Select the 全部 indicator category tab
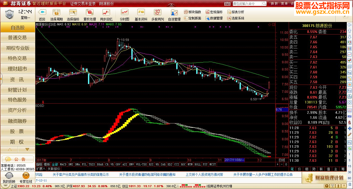 tap(55, 164)
